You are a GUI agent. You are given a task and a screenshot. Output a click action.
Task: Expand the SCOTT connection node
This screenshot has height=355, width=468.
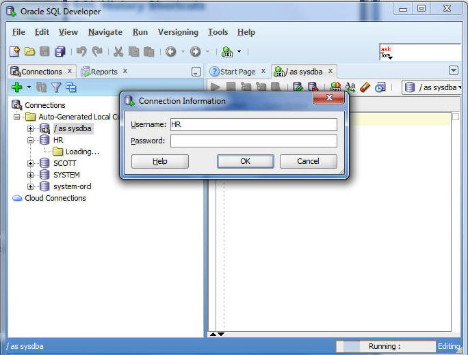(31, 163)
